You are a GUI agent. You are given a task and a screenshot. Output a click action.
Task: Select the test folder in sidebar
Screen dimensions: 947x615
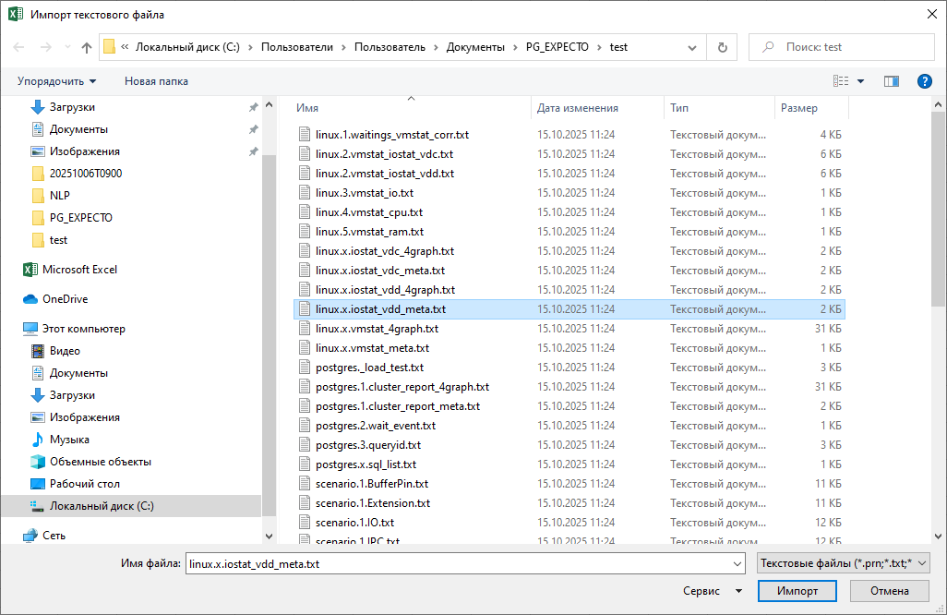click(58, 240)
